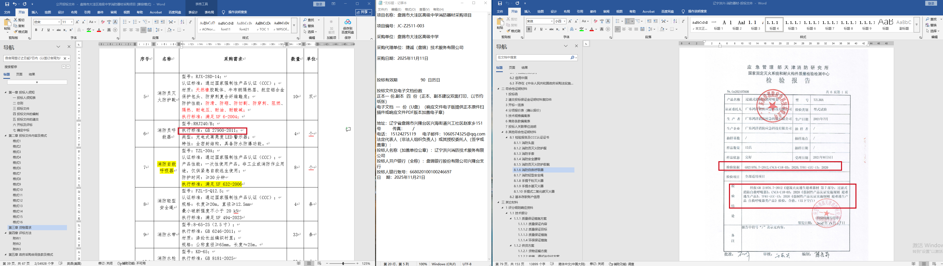Toggle Underline in the left Word window
The width and height of the screenshot is (943, 266).
[x=48, y=30]
